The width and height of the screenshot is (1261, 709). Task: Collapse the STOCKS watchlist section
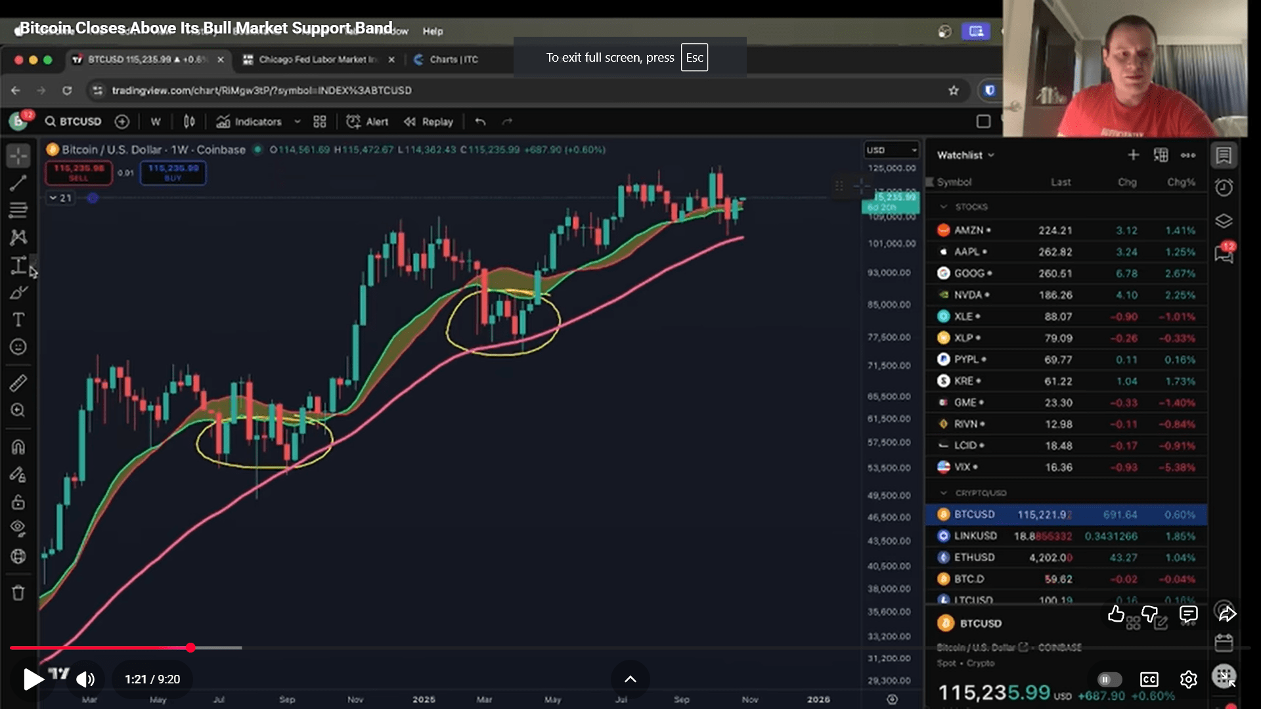pos(944,207)
